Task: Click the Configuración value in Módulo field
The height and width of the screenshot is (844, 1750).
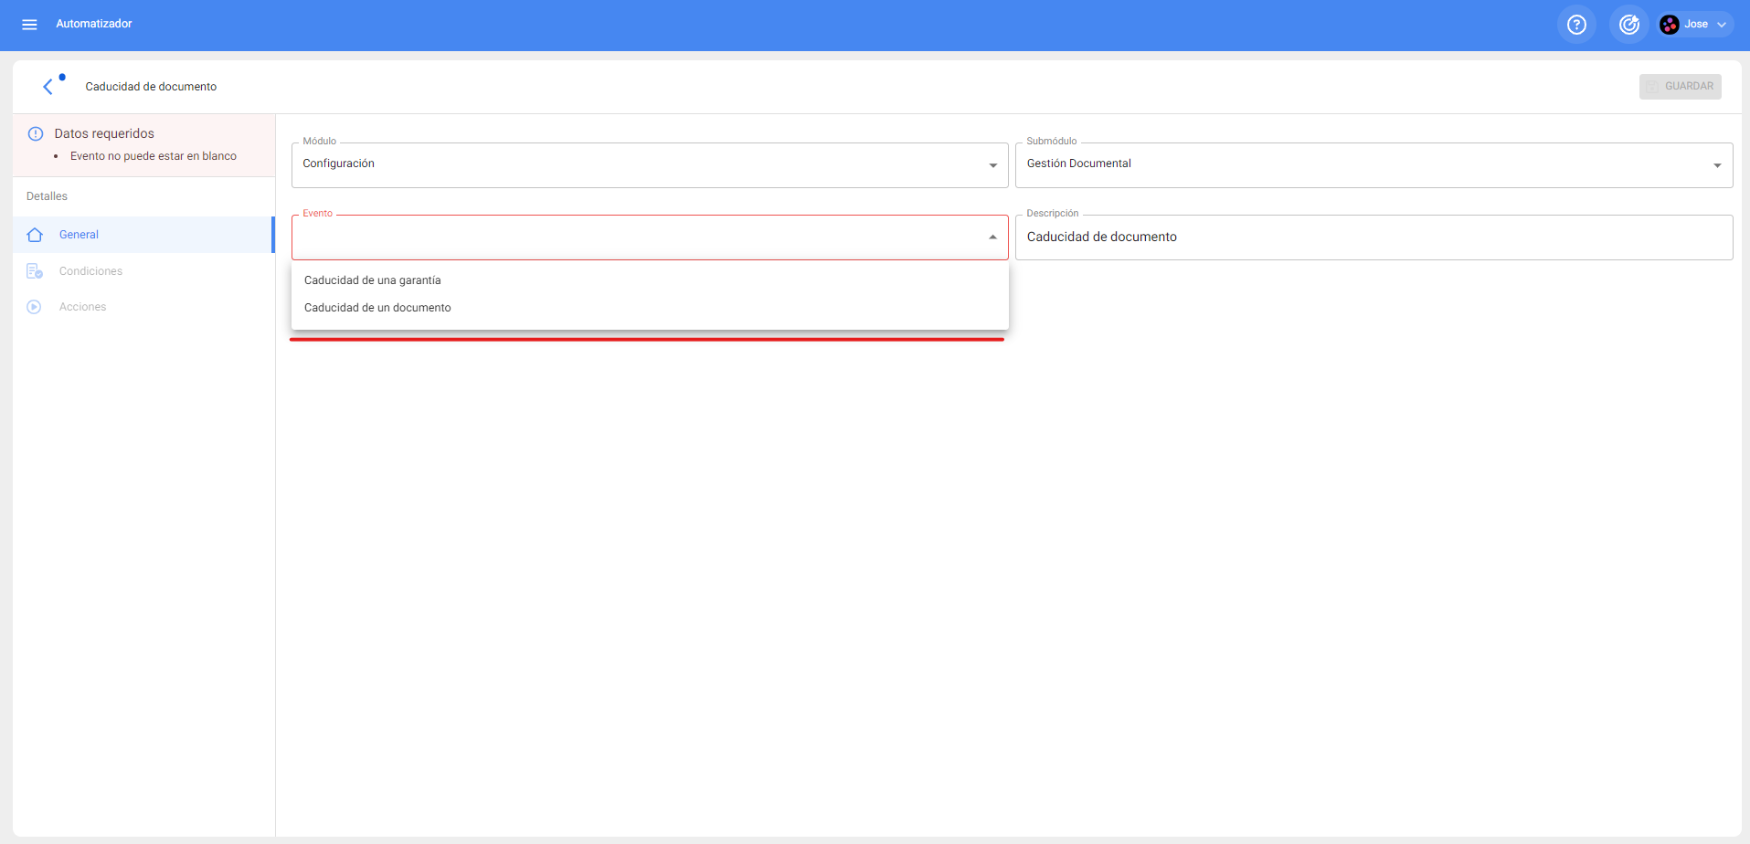Action: pos(339,164)
